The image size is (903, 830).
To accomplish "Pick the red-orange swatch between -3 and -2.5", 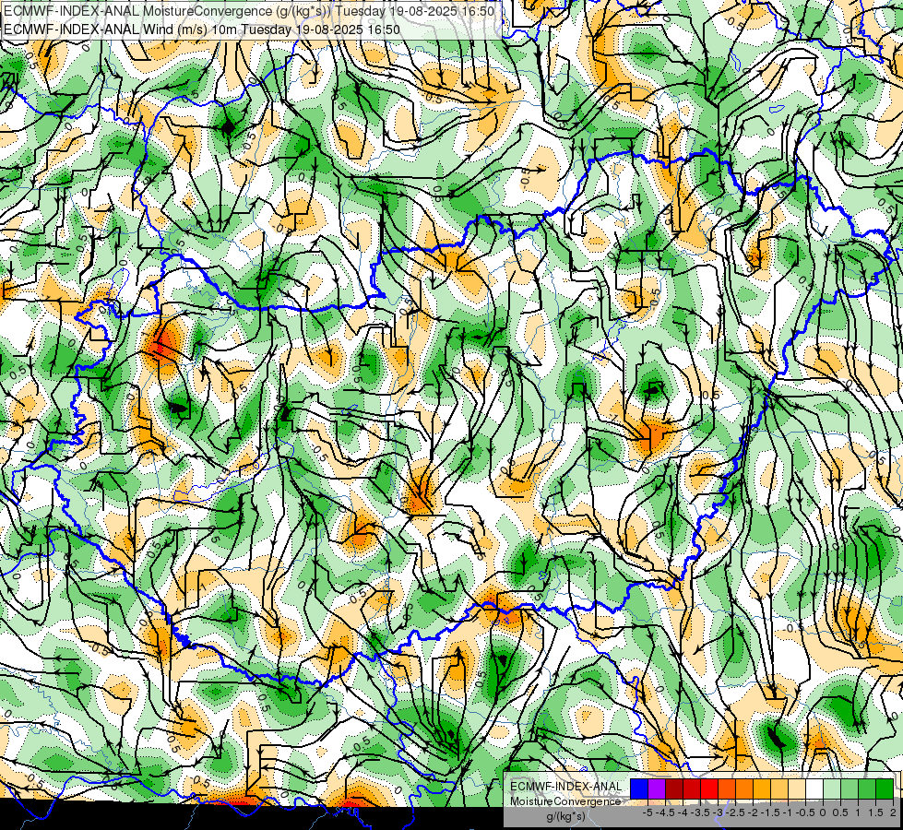I will tap(727, 789).
